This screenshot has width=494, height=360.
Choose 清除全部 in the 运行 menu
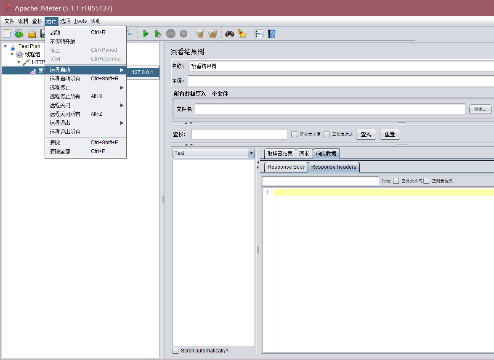tap(86, 151)
